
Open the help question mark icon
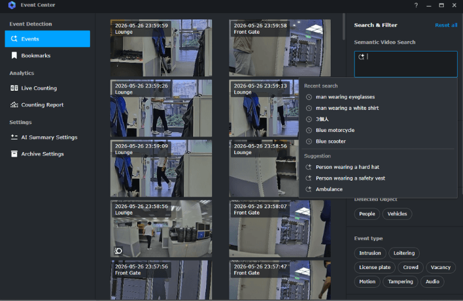(x=416, y=5)
